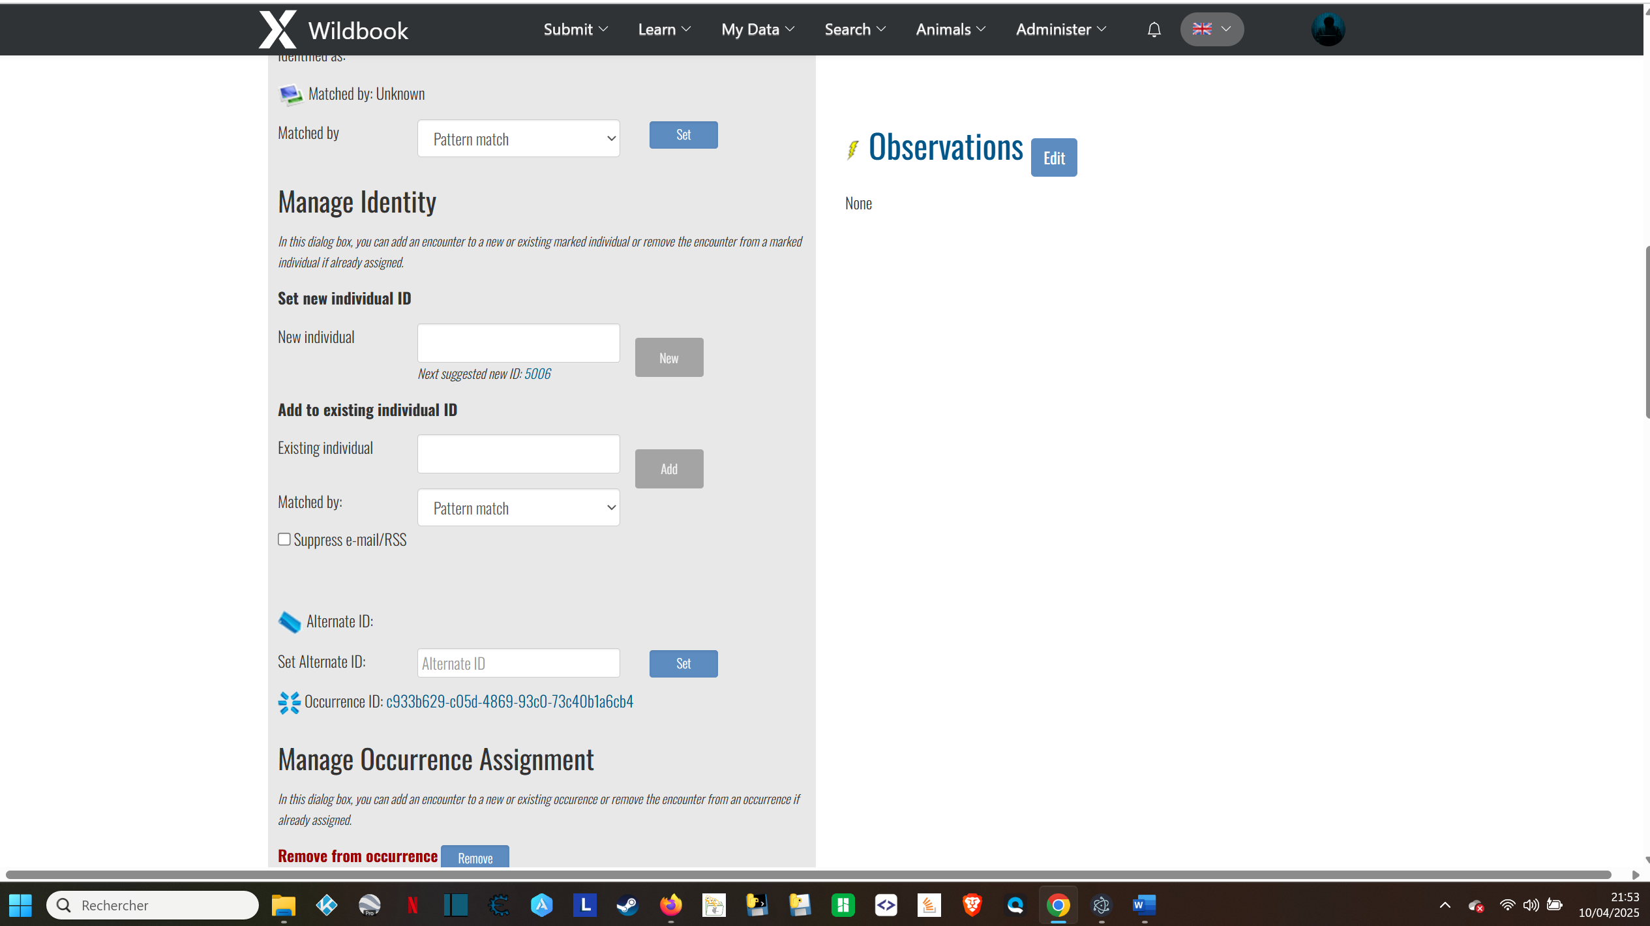Click the Edit button beside Observations

(1053, 158)
